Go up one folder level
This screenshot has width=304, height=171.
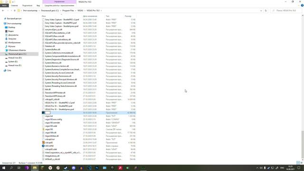(x=15, y=10)
